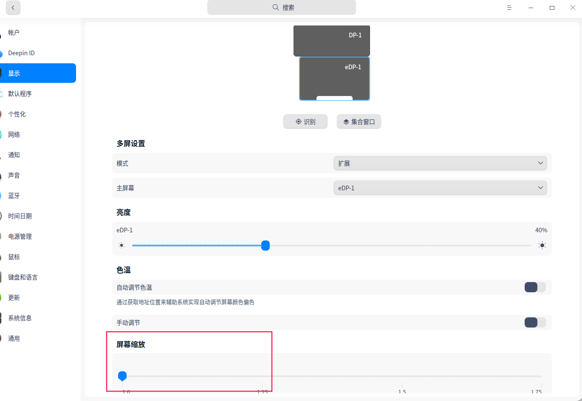Select 显示 in the sidebar
This screenshot has height=401, width=582.
(38, 73)
